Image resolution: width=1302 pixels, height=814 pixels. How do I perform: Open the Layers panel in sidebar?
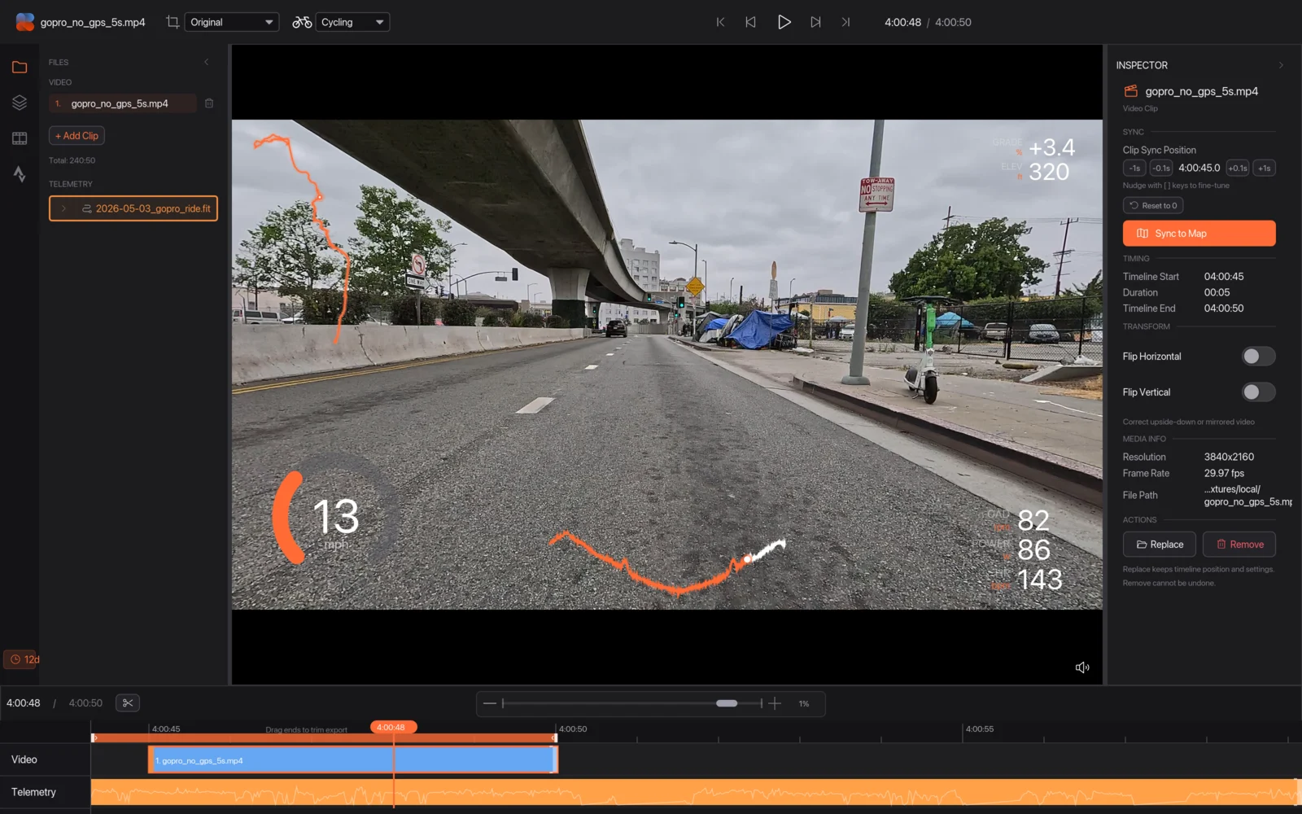pos(20,103)
